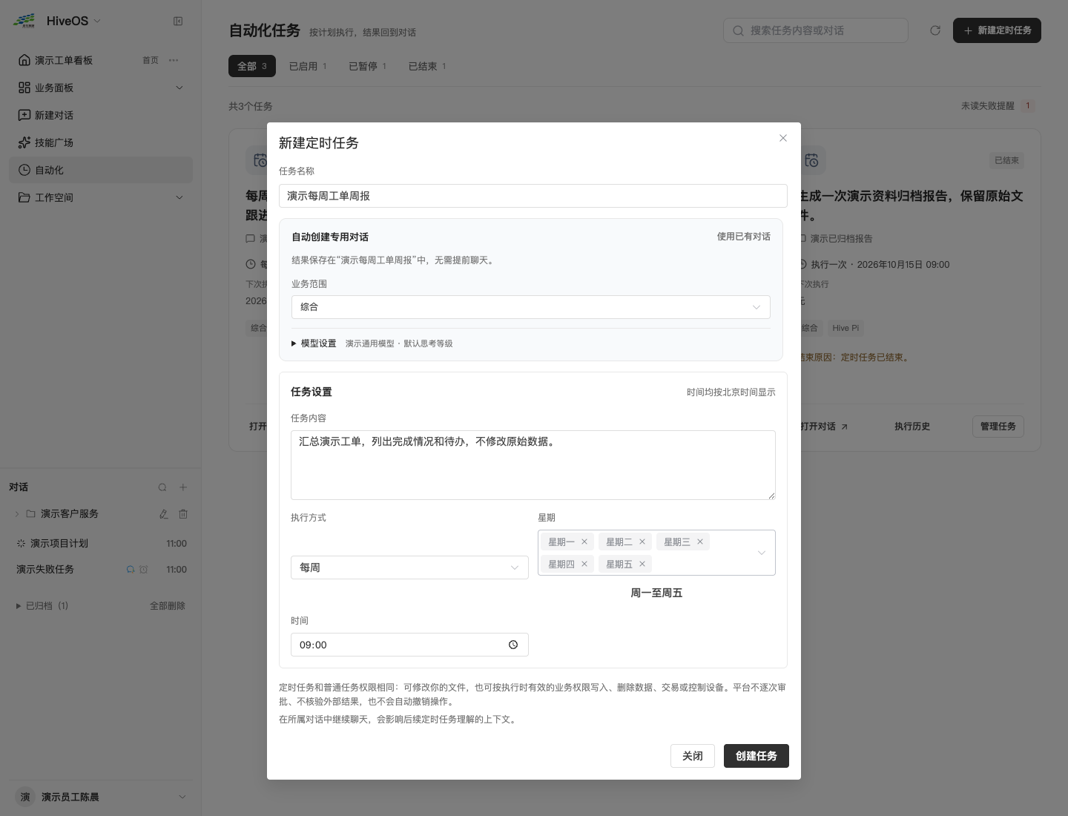Open more options for 演示工单看板

click(x=174, y=60)
